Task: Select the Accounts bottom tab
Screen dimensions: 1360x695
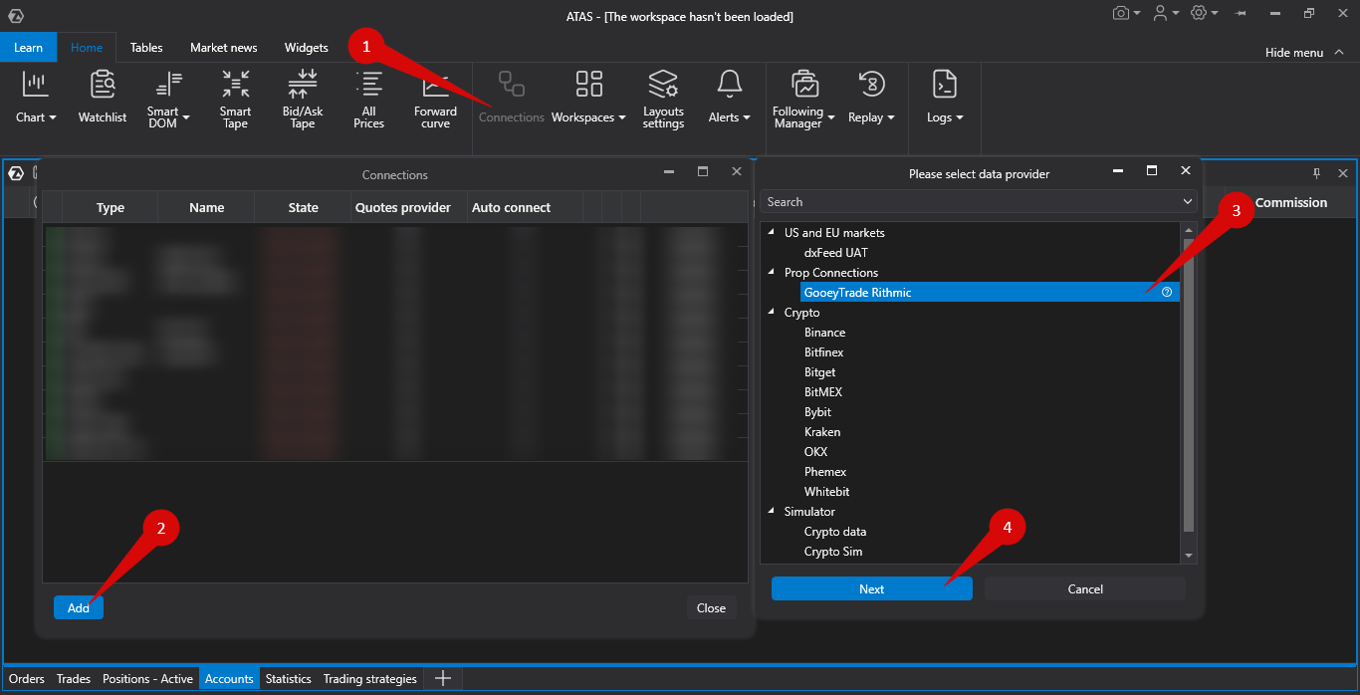Action: pyautogui.click(x=229, y=679)
